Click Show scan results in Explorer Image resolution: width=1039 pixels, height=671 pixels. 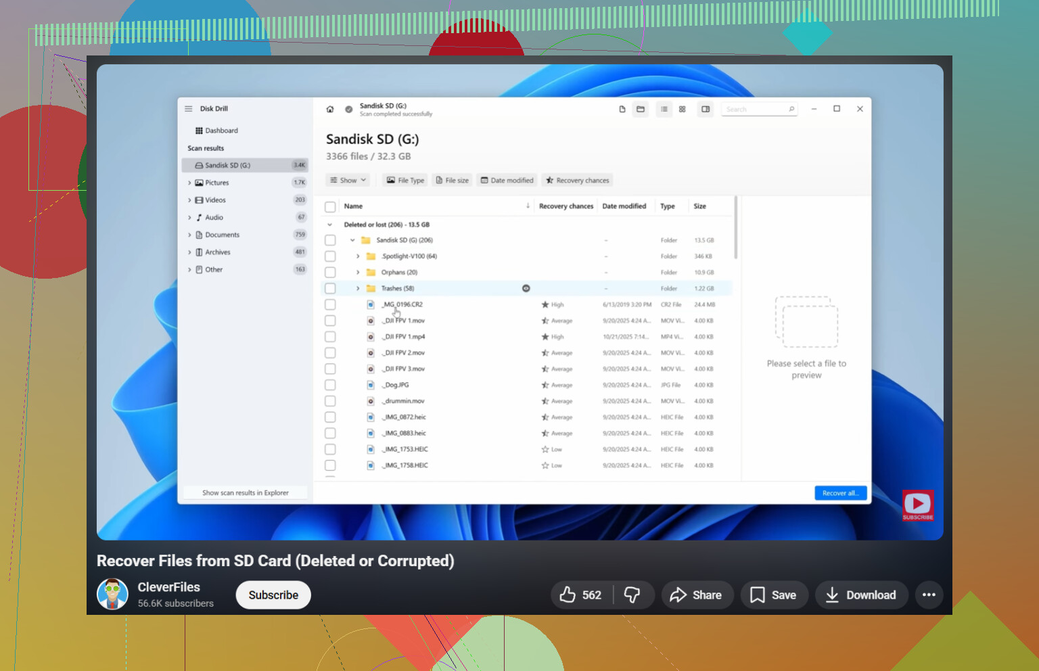tap(246, 493)
